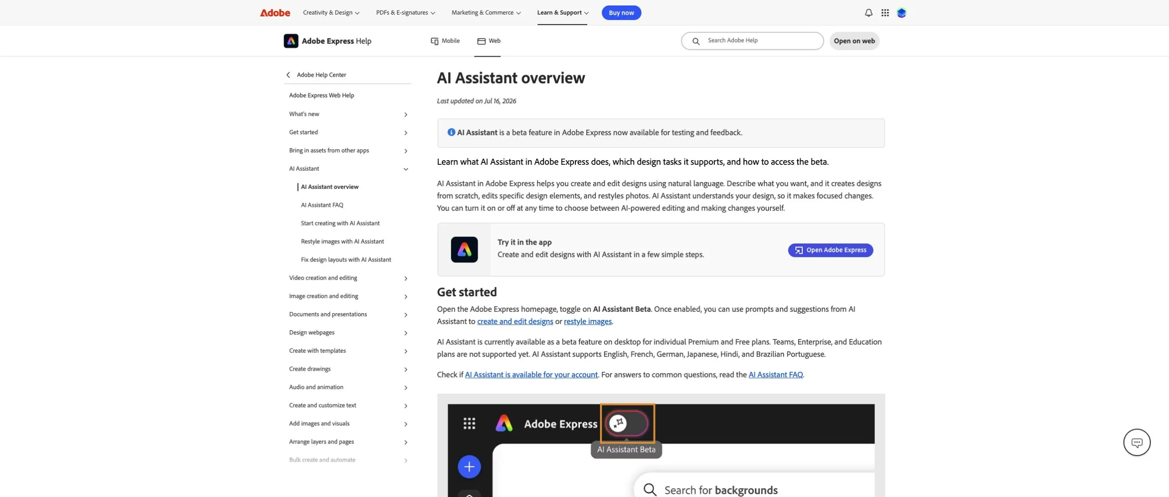Click the Buy now button
This screenshot has height=497, width=1169.
[x=621, y=13]
